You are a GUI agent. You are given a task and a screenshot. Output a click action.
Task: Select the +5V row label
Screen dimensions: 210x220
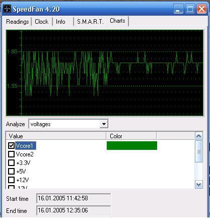pyautogui.click(x=21, y=172)
